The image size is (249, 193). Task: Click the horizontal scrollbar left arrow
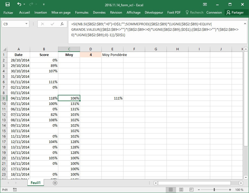click(156, 183)
